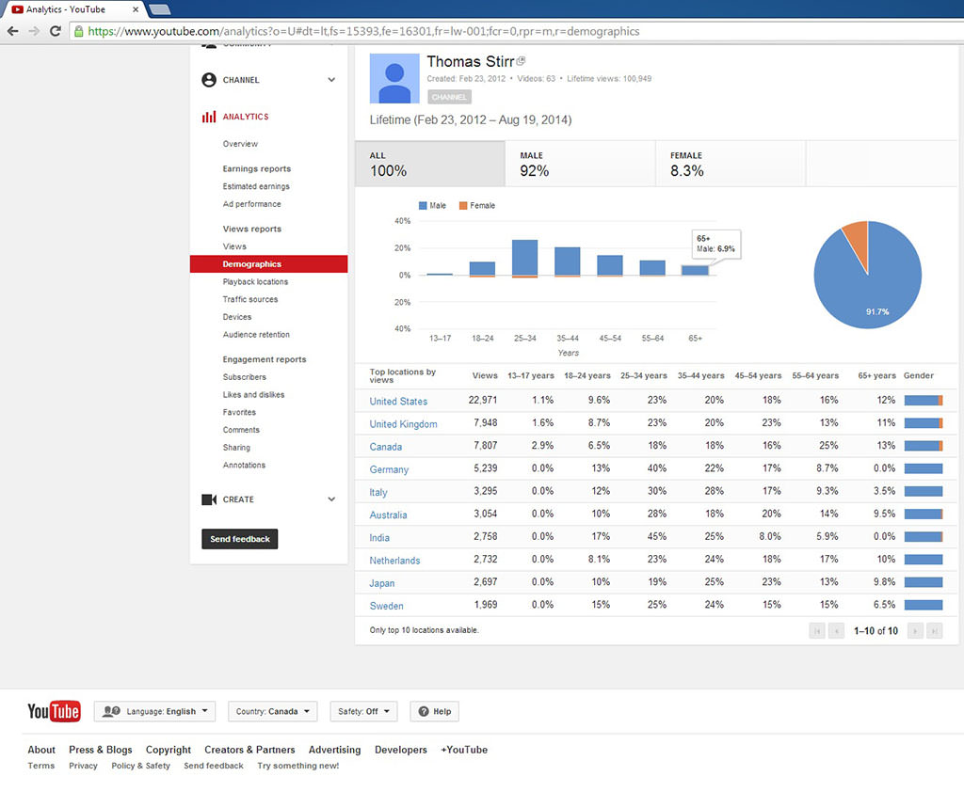Select the Female 8.3% tab
Screen dimensions: 964x792
click(x=730, y=164)
